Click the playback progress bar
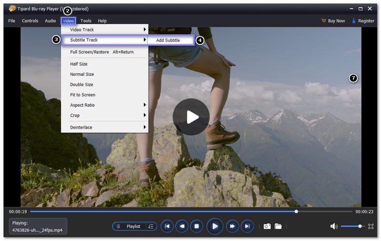The width and height of the screenshot is (381, 241). click(191, 211)
